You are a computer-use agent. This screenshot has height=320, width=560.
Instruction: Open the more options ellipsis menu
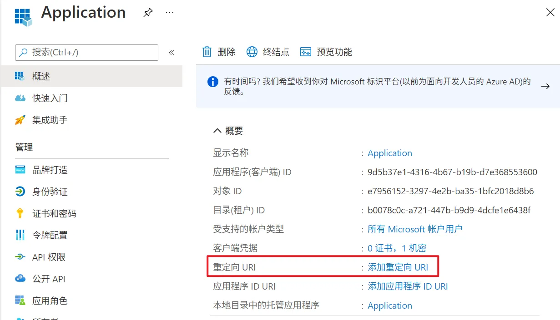(x=170, y=13)
